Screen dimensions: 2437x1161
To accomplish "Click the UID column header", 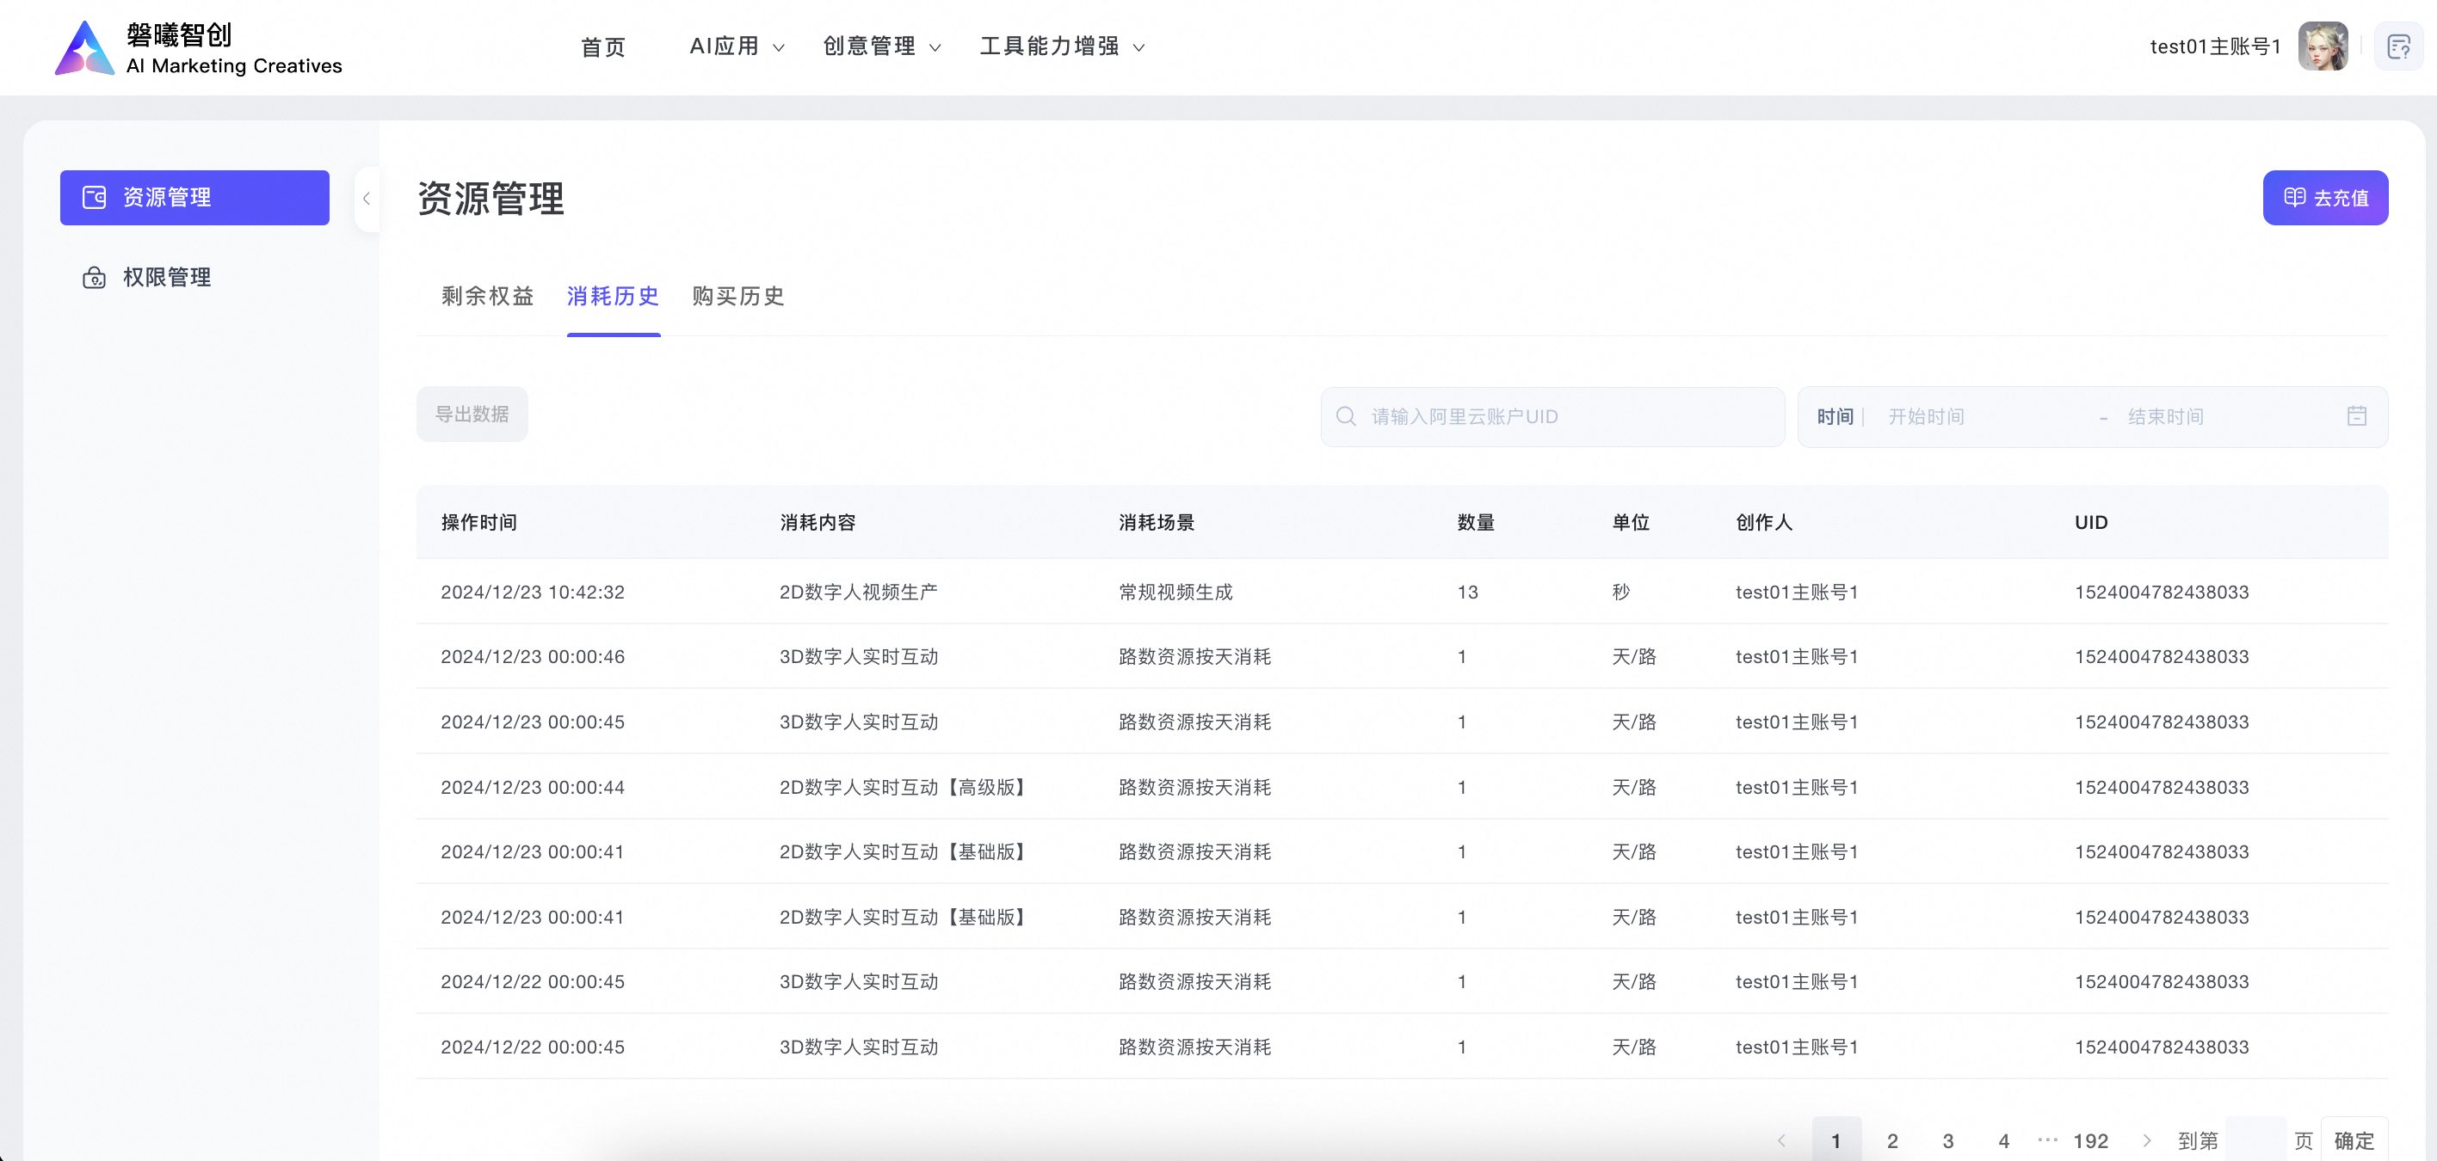I will (x=2091, y=522).
